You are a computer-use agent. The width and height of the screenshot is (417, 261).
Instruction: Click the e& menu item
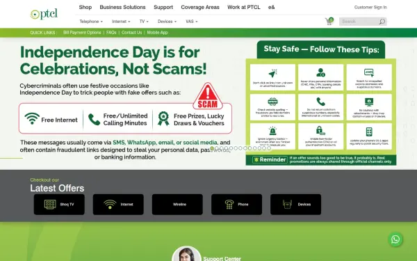tap(271, 7)
